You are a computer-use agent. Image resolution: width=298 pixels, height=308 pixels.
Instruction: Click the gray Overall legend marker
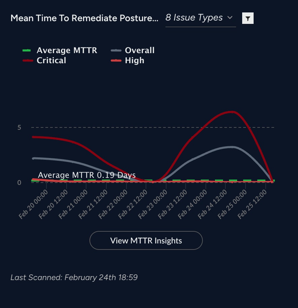[116, 50]
